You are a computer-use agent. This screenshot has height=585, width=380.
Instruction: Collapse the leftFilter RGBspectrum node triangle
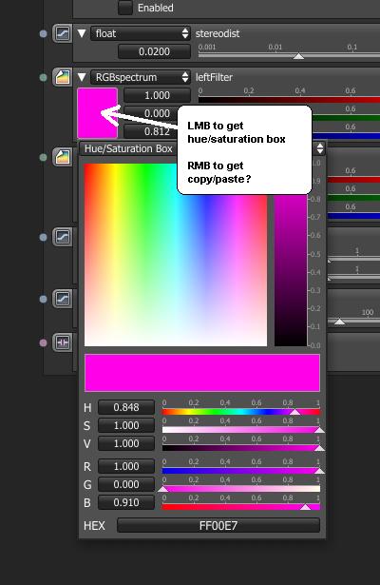coord(82,77)
